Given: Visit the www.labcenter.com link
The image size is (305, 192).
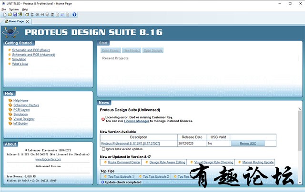Looking at the screenshot, I should [48, 159].
